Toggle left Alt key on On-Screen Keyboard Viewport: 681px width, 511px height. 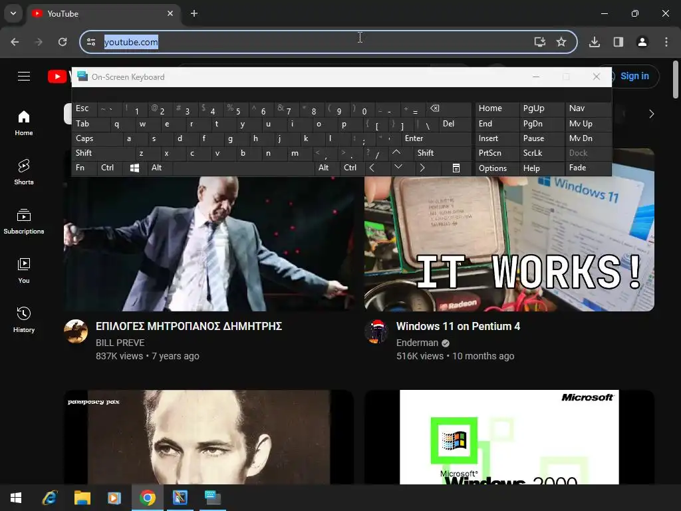pyautogui.click(x=160, y=168)
